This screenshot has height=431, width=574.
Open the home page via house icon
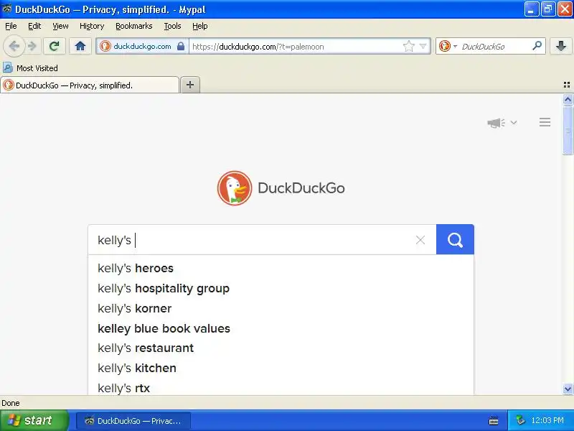[80, 46]
